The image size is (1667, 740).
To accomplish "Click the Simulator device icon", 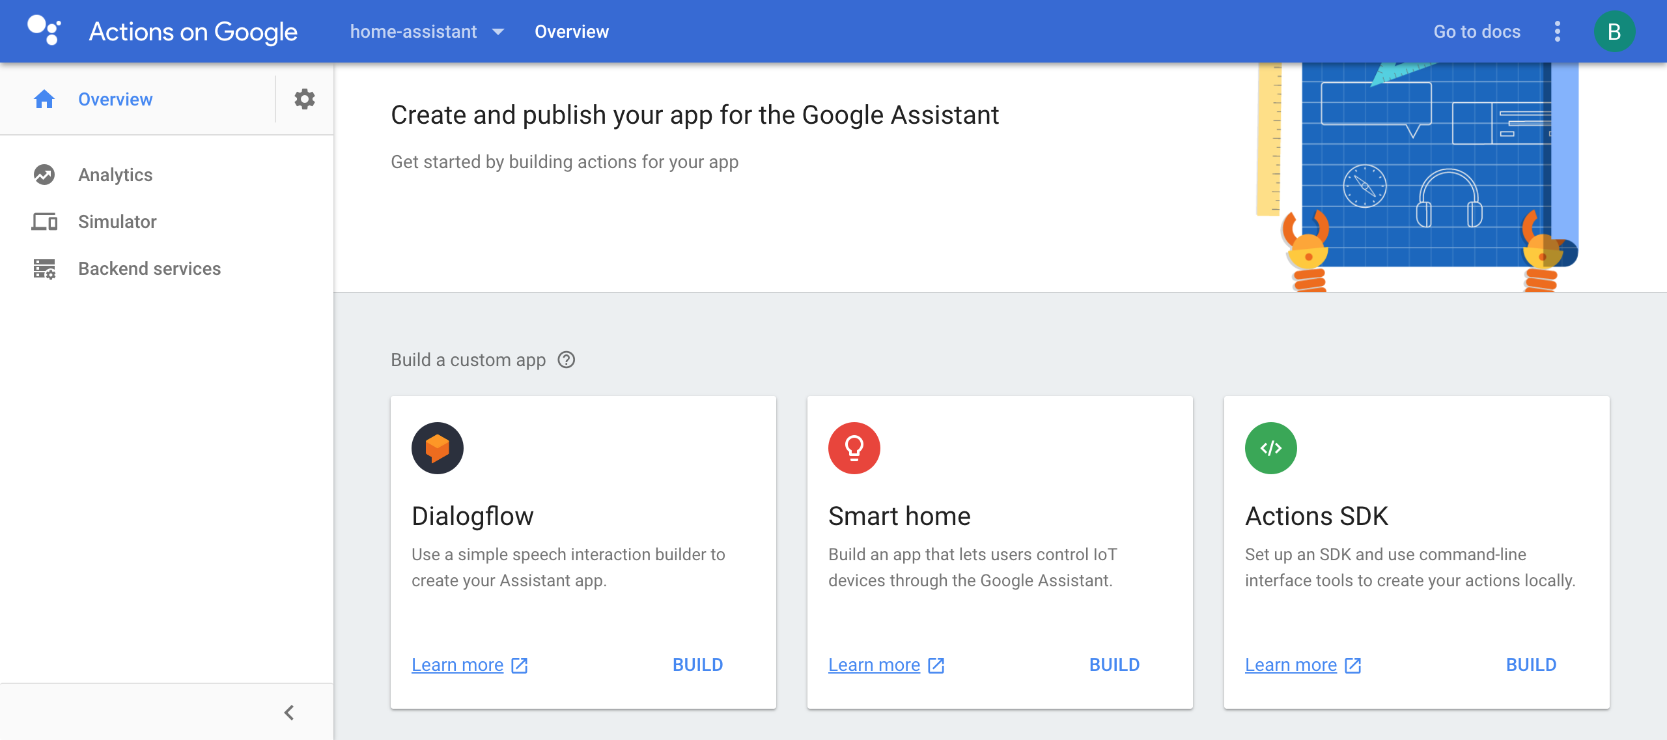I will coord(43,221).
